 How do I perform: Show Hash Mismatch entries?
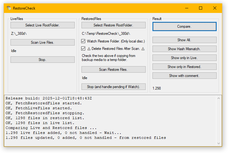[185, 49]
